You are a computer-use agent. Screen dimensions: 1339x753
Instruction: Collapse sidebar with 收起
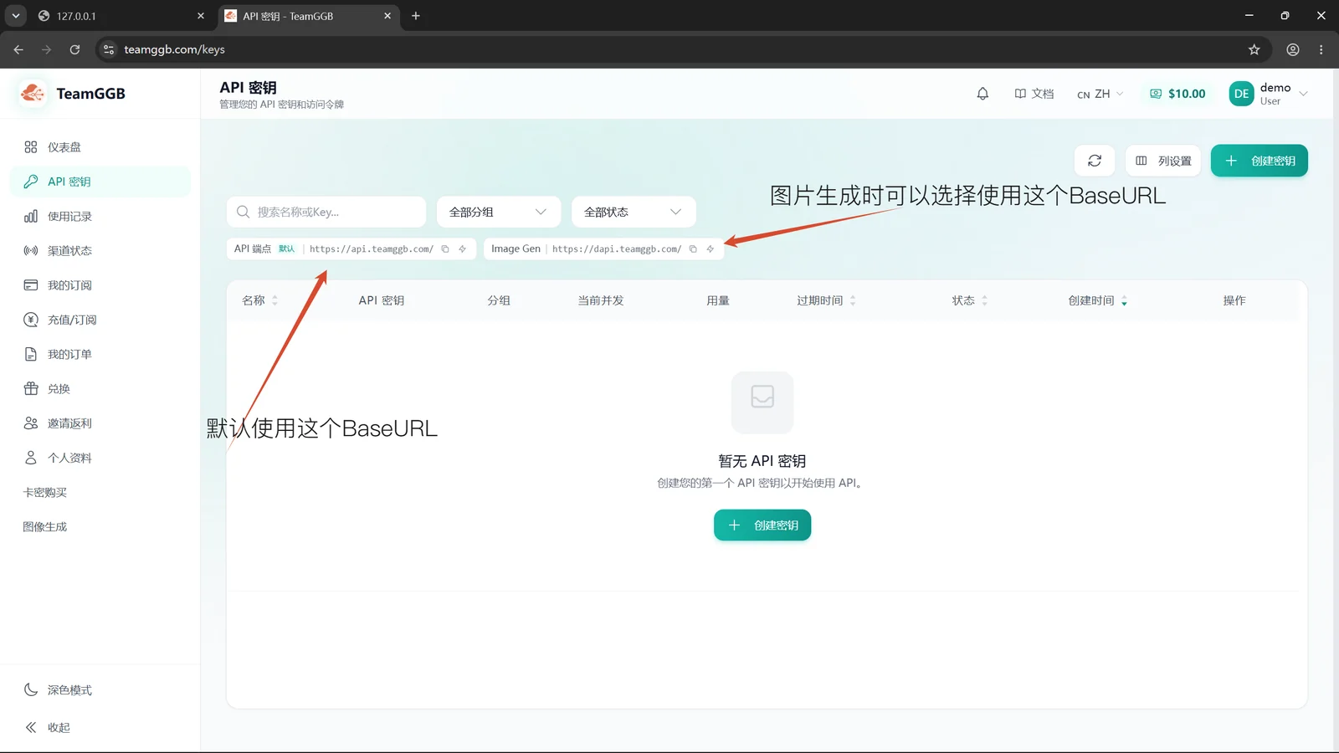click(100, 728)
